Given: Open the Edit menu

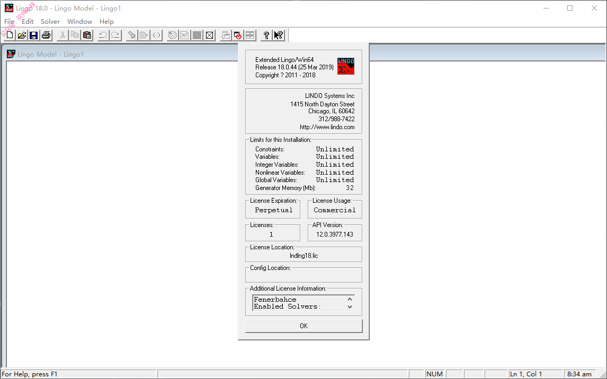Looking at the screenshot, I should pyautogui.click(x=28, y=22).
